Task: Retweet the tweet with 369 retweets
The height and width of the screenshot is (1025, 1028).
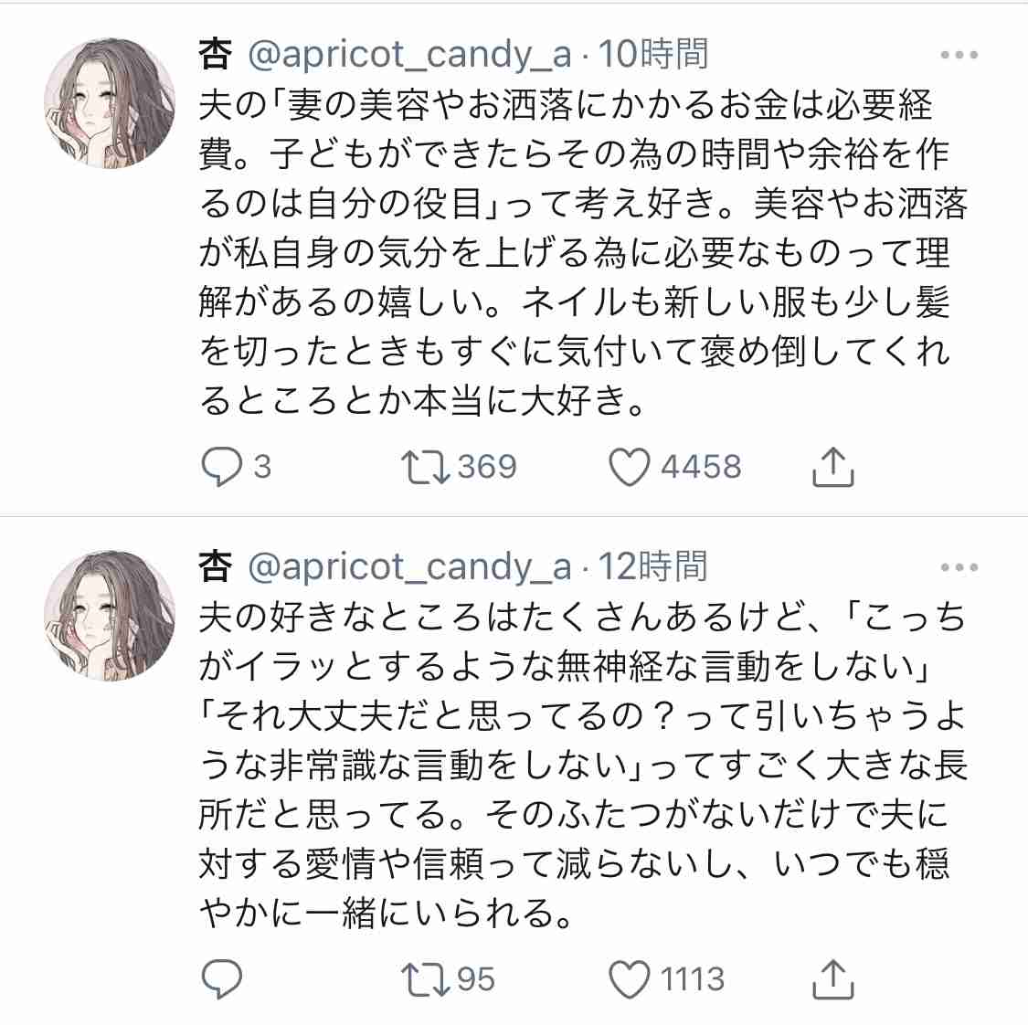Action: coord(424,467)
